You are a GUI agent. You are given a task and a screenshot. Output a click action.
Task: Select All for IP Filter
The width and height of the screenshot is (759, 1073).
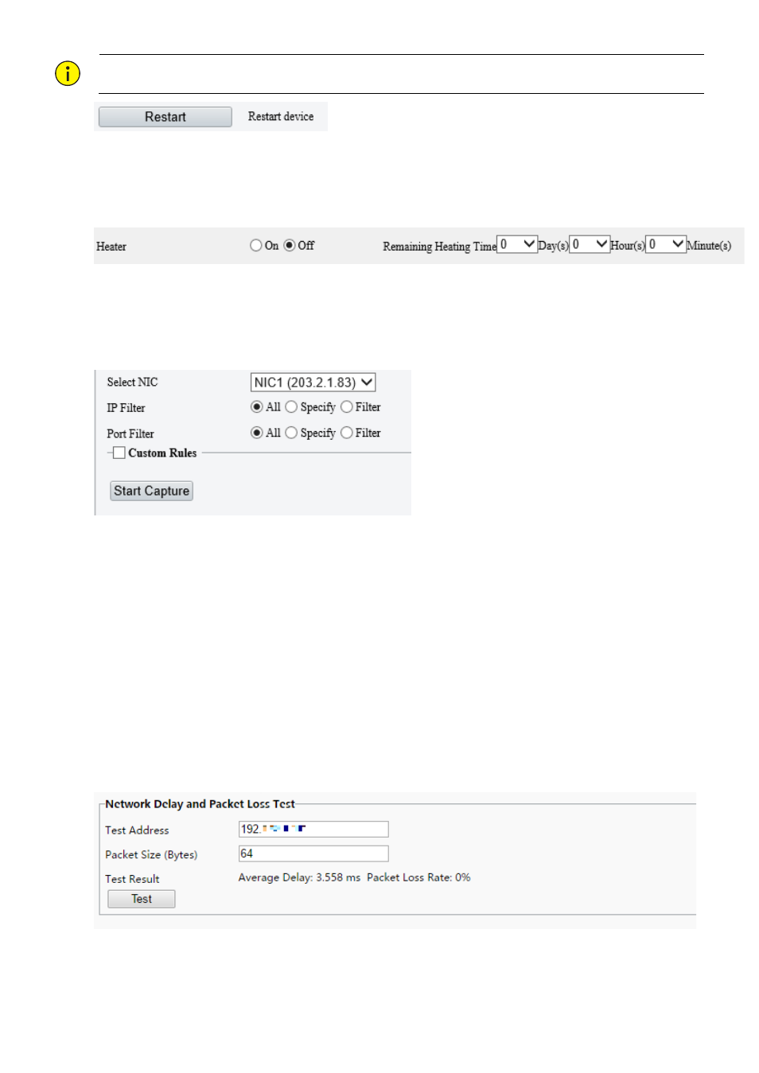(256, 407)
